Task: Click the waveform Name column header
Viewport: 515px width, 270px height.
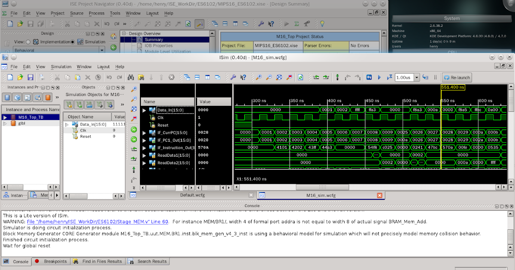Action: click(168, 102)
